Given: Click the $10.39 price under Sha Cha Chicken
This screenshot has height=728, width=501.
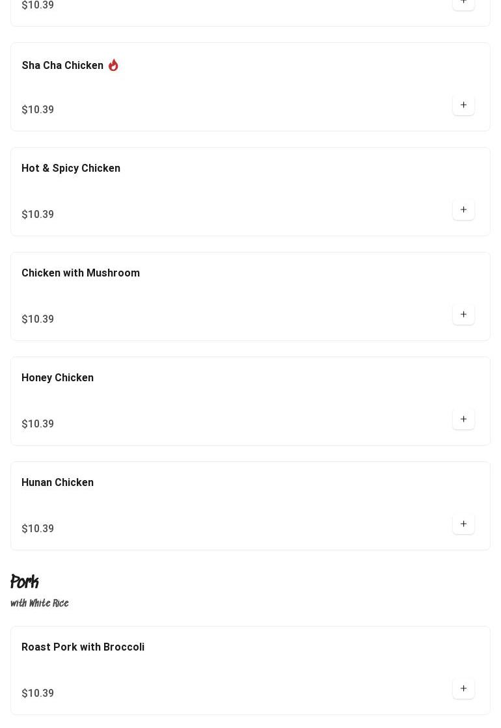Looking at the screenshot, I should (38, 109).
